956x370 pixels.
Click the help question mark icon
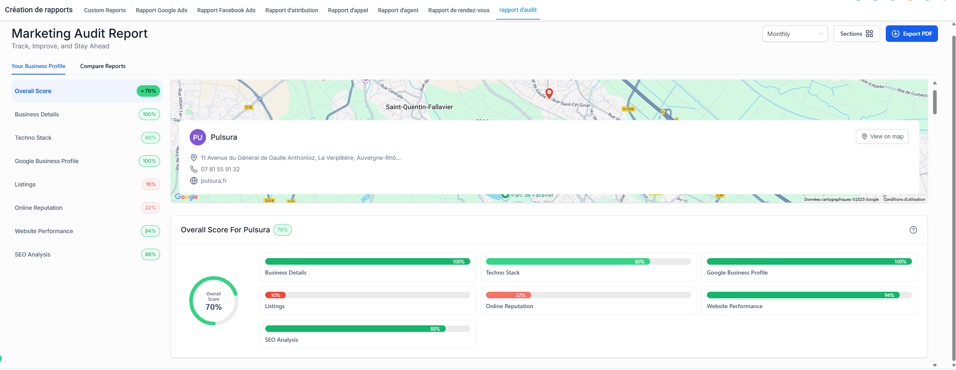pos(913,230)
